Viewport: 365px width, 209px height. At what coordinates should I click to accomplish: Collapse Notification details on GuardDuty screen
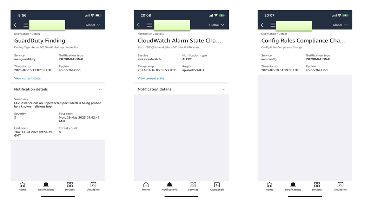tap(100, 89)
